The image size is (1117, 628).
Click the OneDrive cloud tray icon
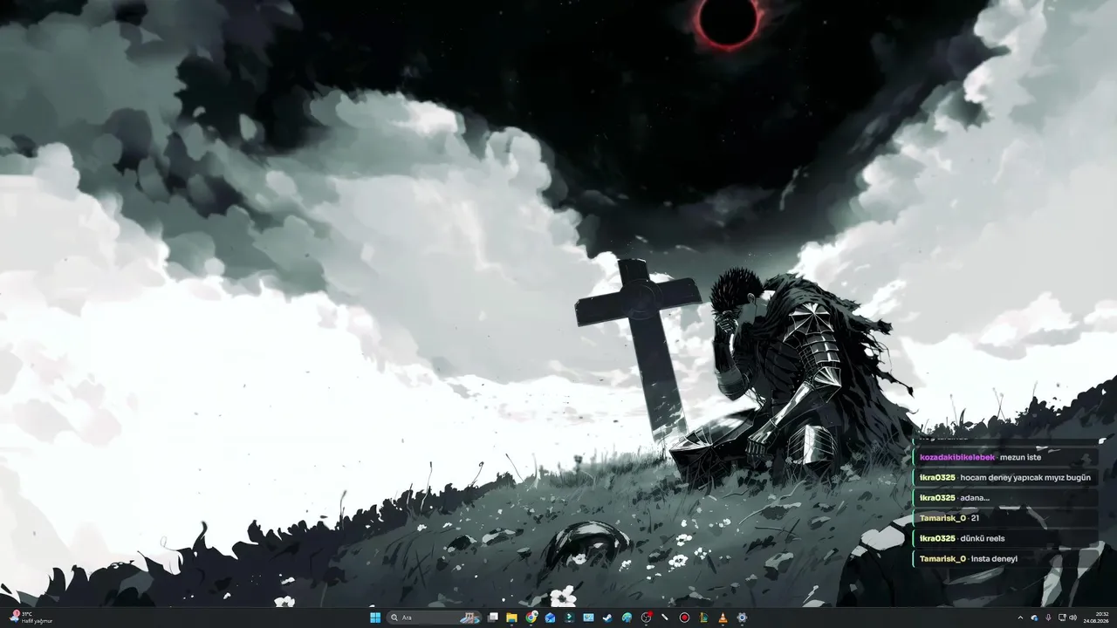[x=1034, y=618]
